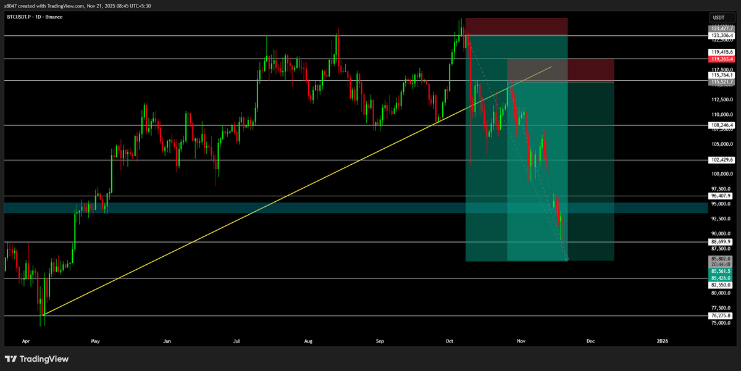
Task: Click the 119,415.6 price label
Action: [721, 52]
